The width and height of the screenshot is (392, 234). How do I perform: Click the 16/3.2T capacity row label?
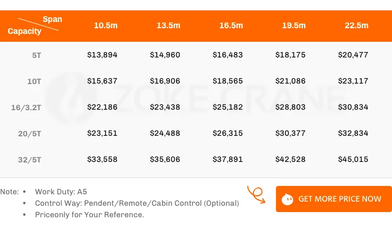[26, 107]
